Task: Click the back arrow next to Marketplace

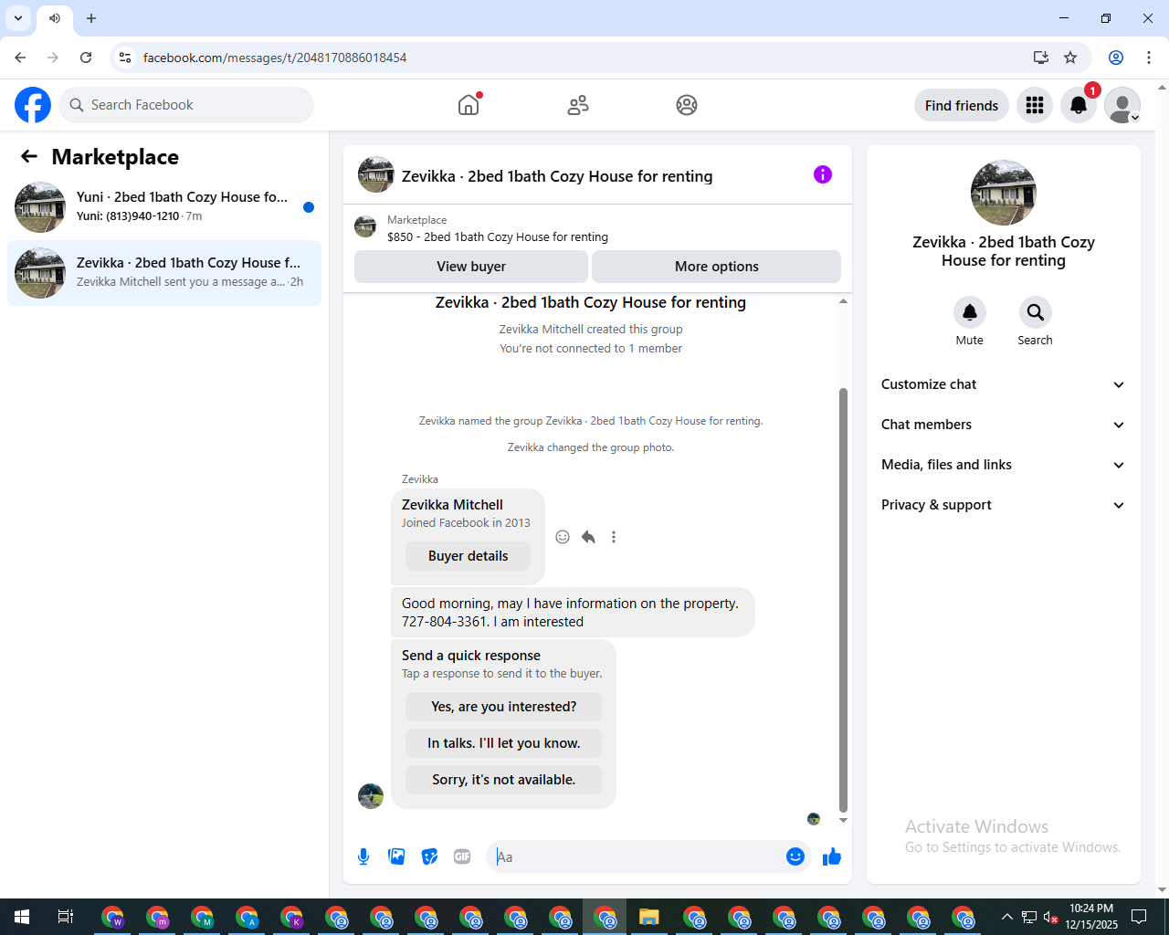Action: point(29,157)
